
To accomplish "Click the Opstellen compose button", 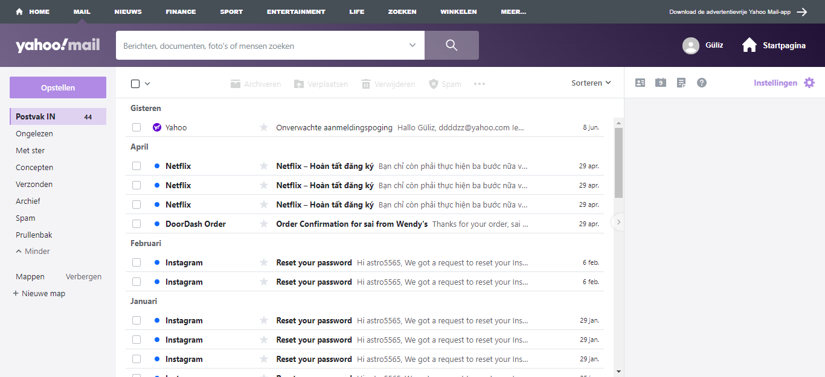I will (58, 87).
